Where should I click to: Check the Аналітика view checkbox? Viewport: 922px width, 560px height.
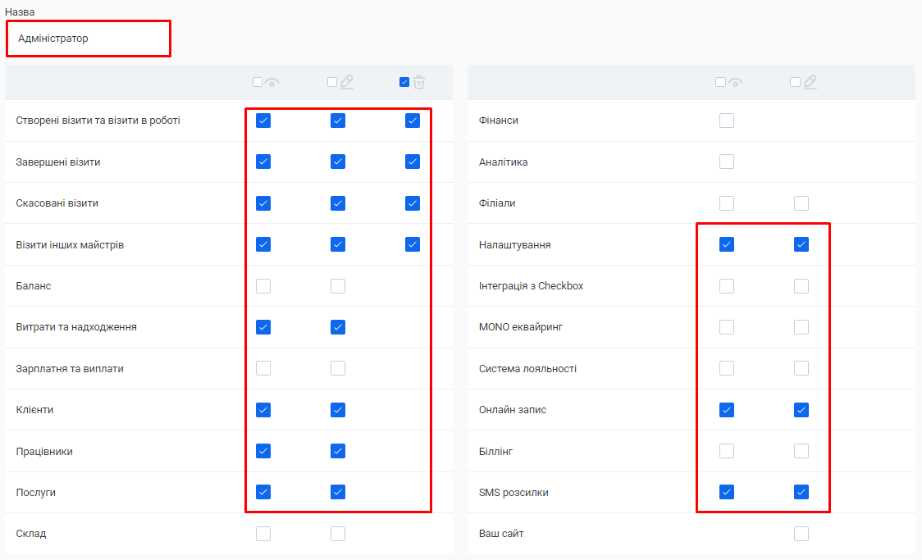tap(727, 162)
